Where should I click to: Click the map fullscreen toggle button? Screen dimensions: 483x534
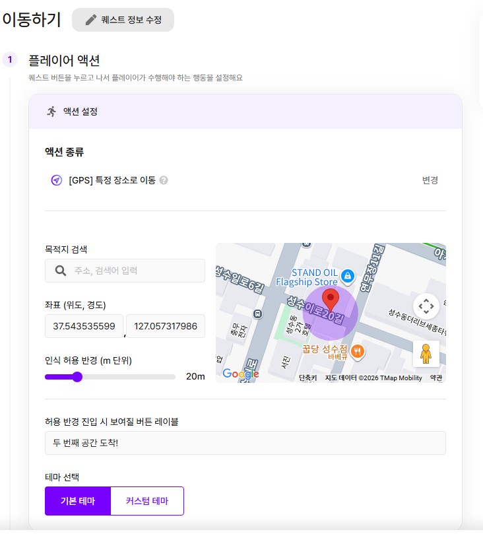pyautogui.click(x=426, y=306)
